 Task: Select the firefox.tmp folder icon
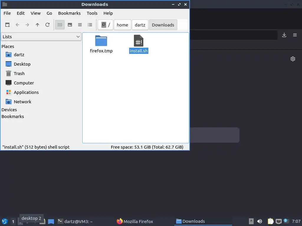point(101,41)
